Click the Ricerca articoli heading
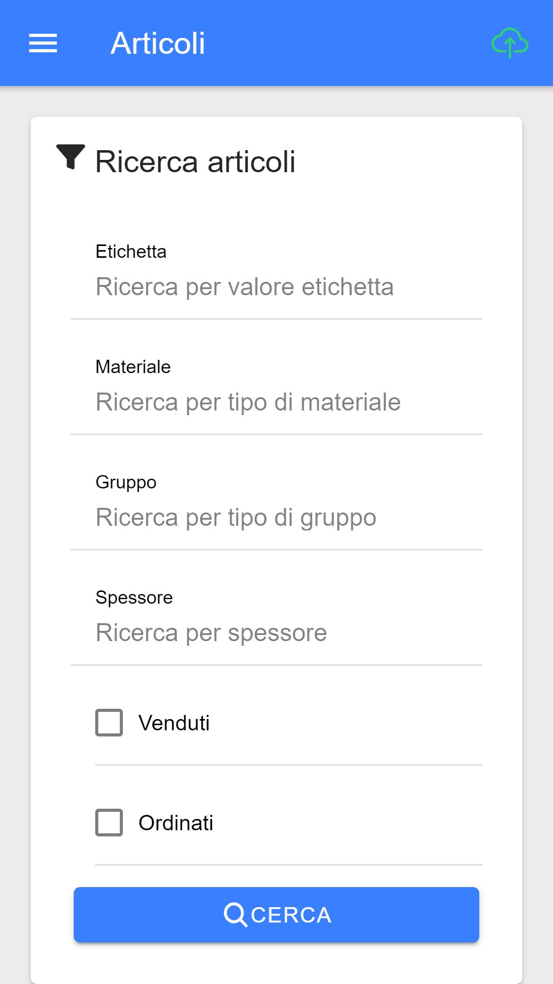This screenshot has height=984, width=553. click(x=195, y=162)
